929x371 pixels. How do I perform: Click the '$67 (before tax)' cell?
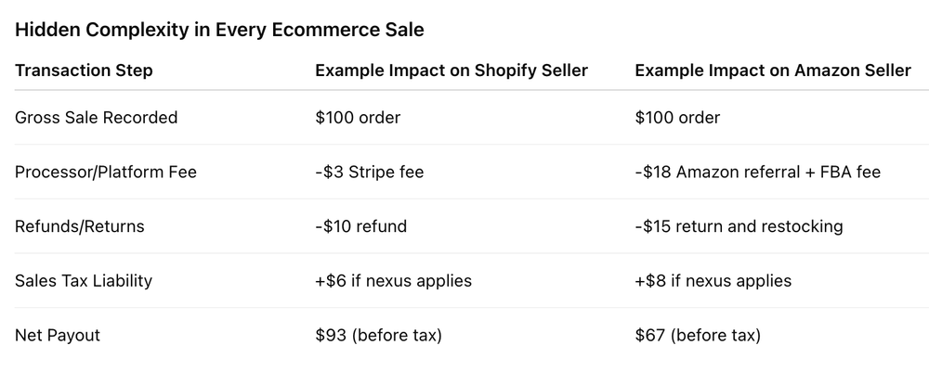[698, 335]
